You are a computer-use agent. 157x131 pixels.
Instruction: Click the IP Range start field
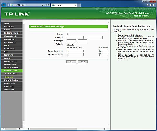tap(75, 37)
